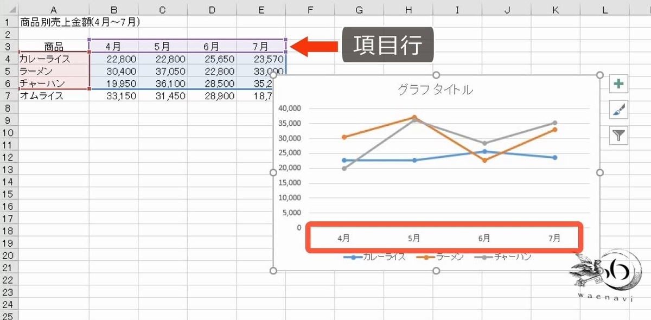
Task: Click the red 項目行 arrow callout
Action: pos(315,45)
